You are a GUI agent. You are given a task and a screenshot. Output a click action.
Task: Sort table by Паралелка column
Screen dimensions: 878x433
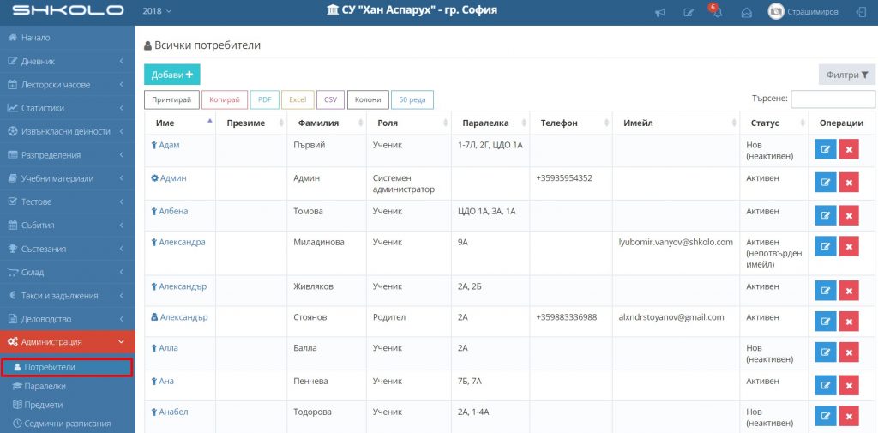490,123
